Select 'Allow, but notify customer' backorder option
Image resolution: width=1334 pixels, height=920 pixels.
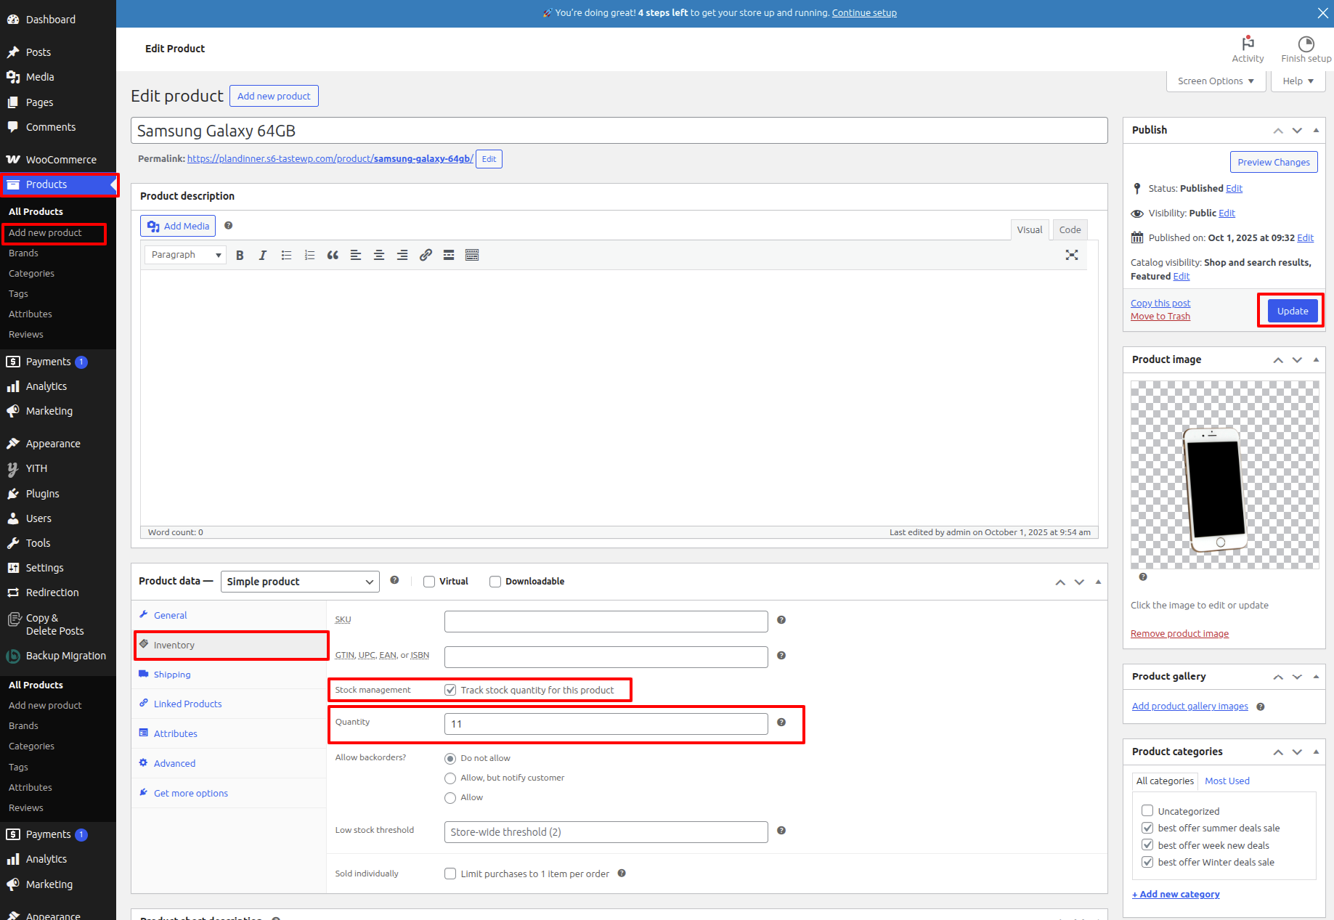[x=450, y=778]
